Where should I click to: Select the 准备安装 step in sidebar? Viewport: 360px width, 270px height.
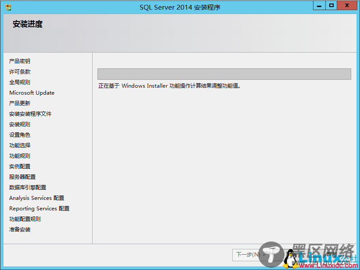(x=19, y=230)
